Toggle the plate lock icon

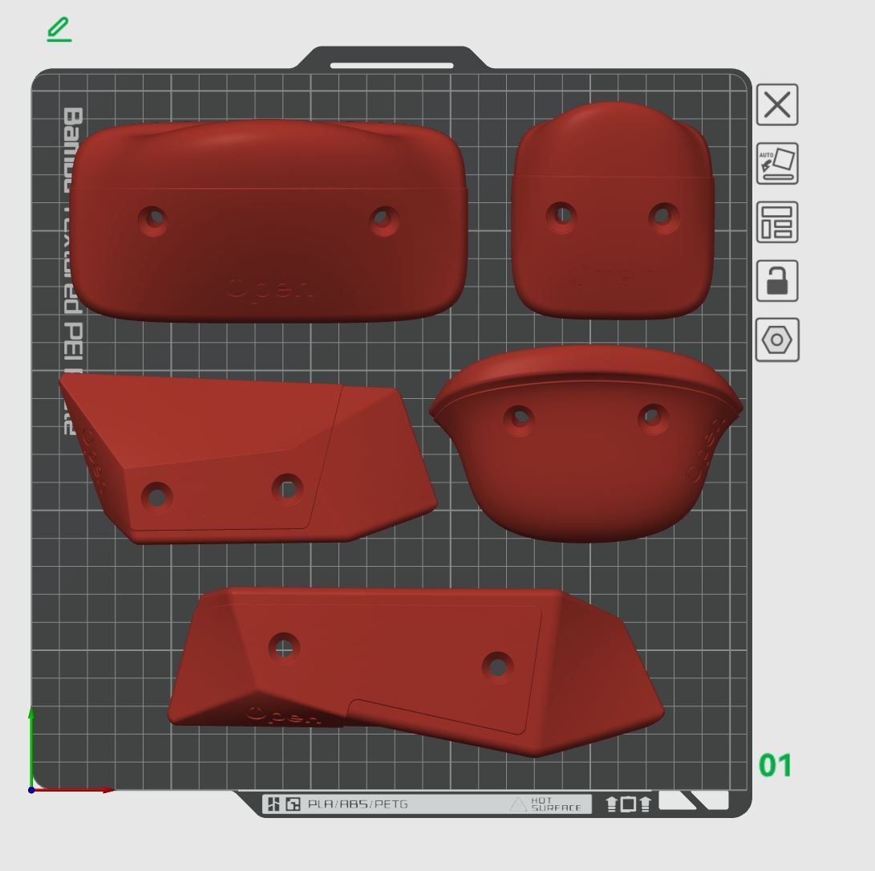point(776,281)
